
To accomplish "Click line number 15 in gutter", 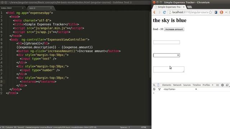I will [x=1, y=66].
